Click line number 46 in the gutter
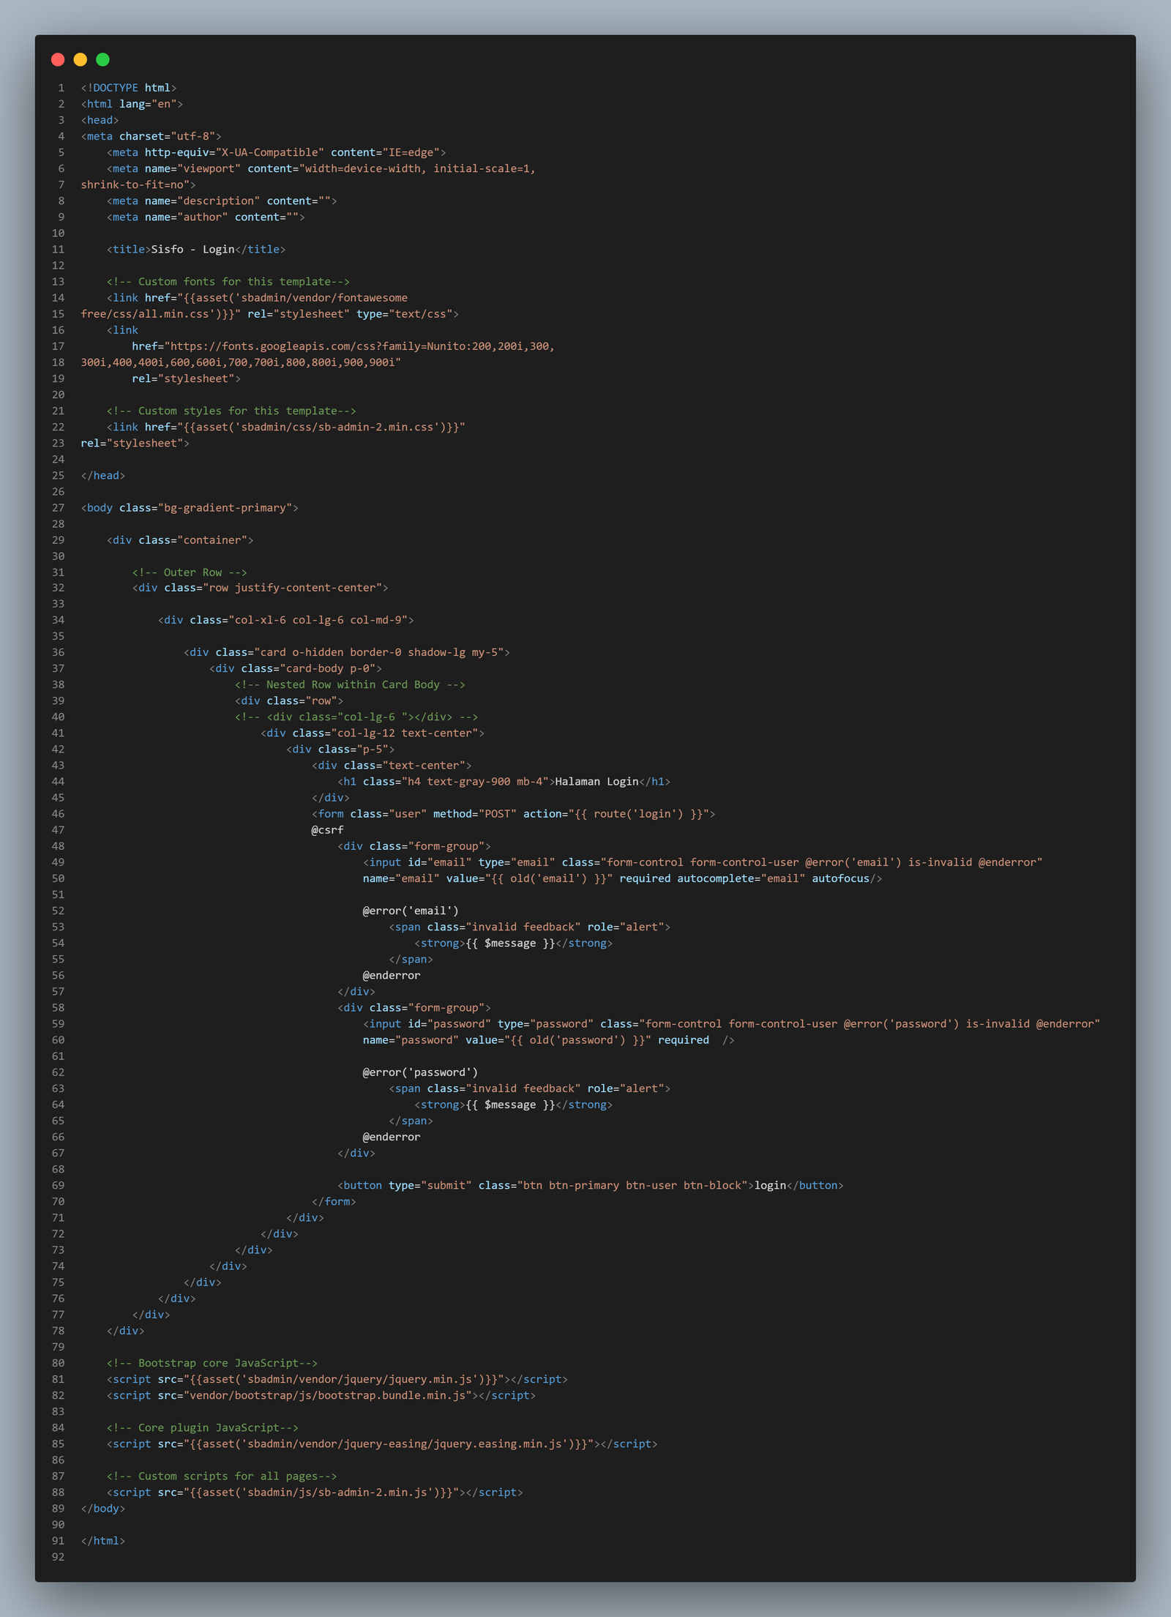Image resolution: width=1171 pixels, height=1617 pixels. coord(58,813)
